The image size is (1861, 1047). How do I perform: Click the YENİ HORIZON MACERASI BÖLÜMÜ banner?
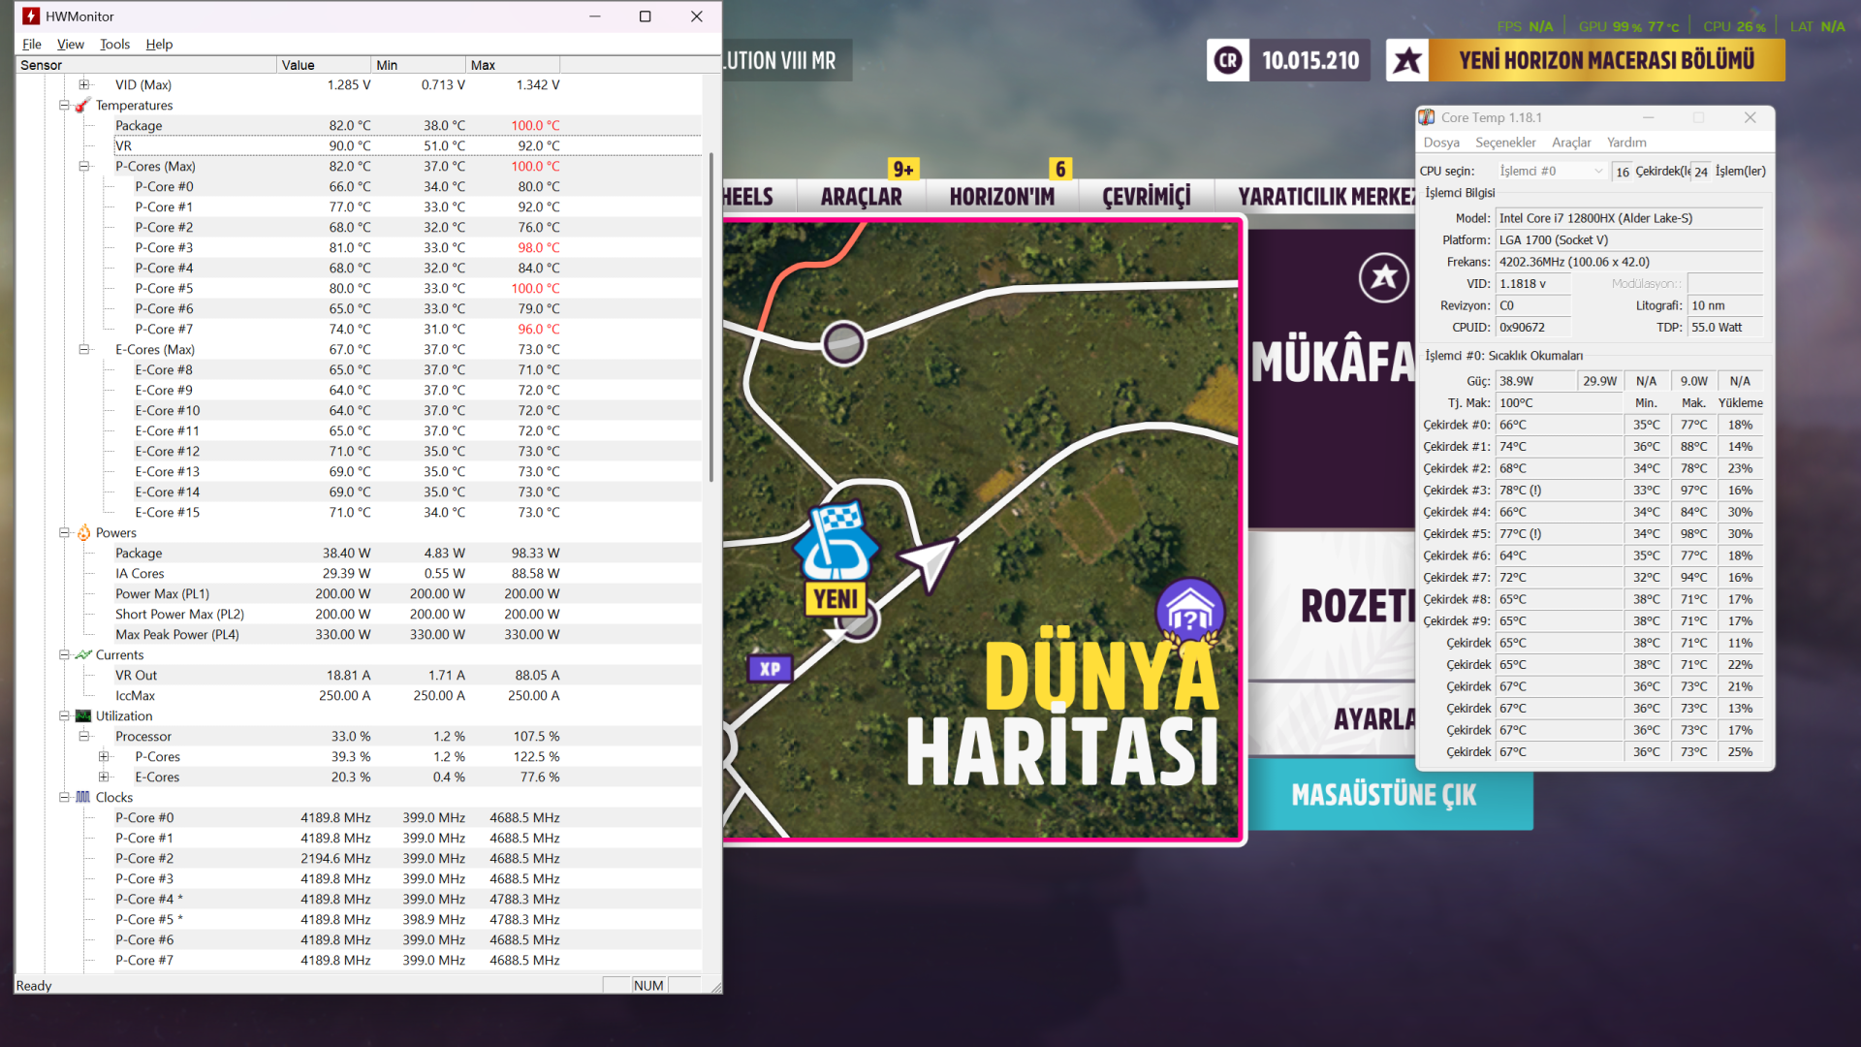(x=1606, y=60)
